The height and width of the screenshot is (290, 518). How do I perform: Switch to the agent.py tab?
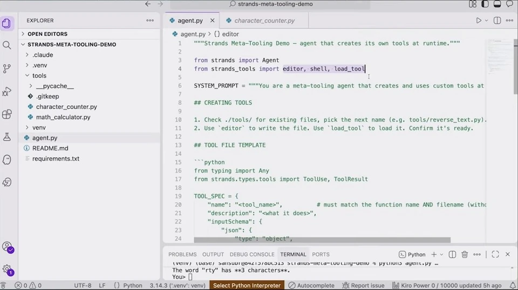click(x=190, y=20)
